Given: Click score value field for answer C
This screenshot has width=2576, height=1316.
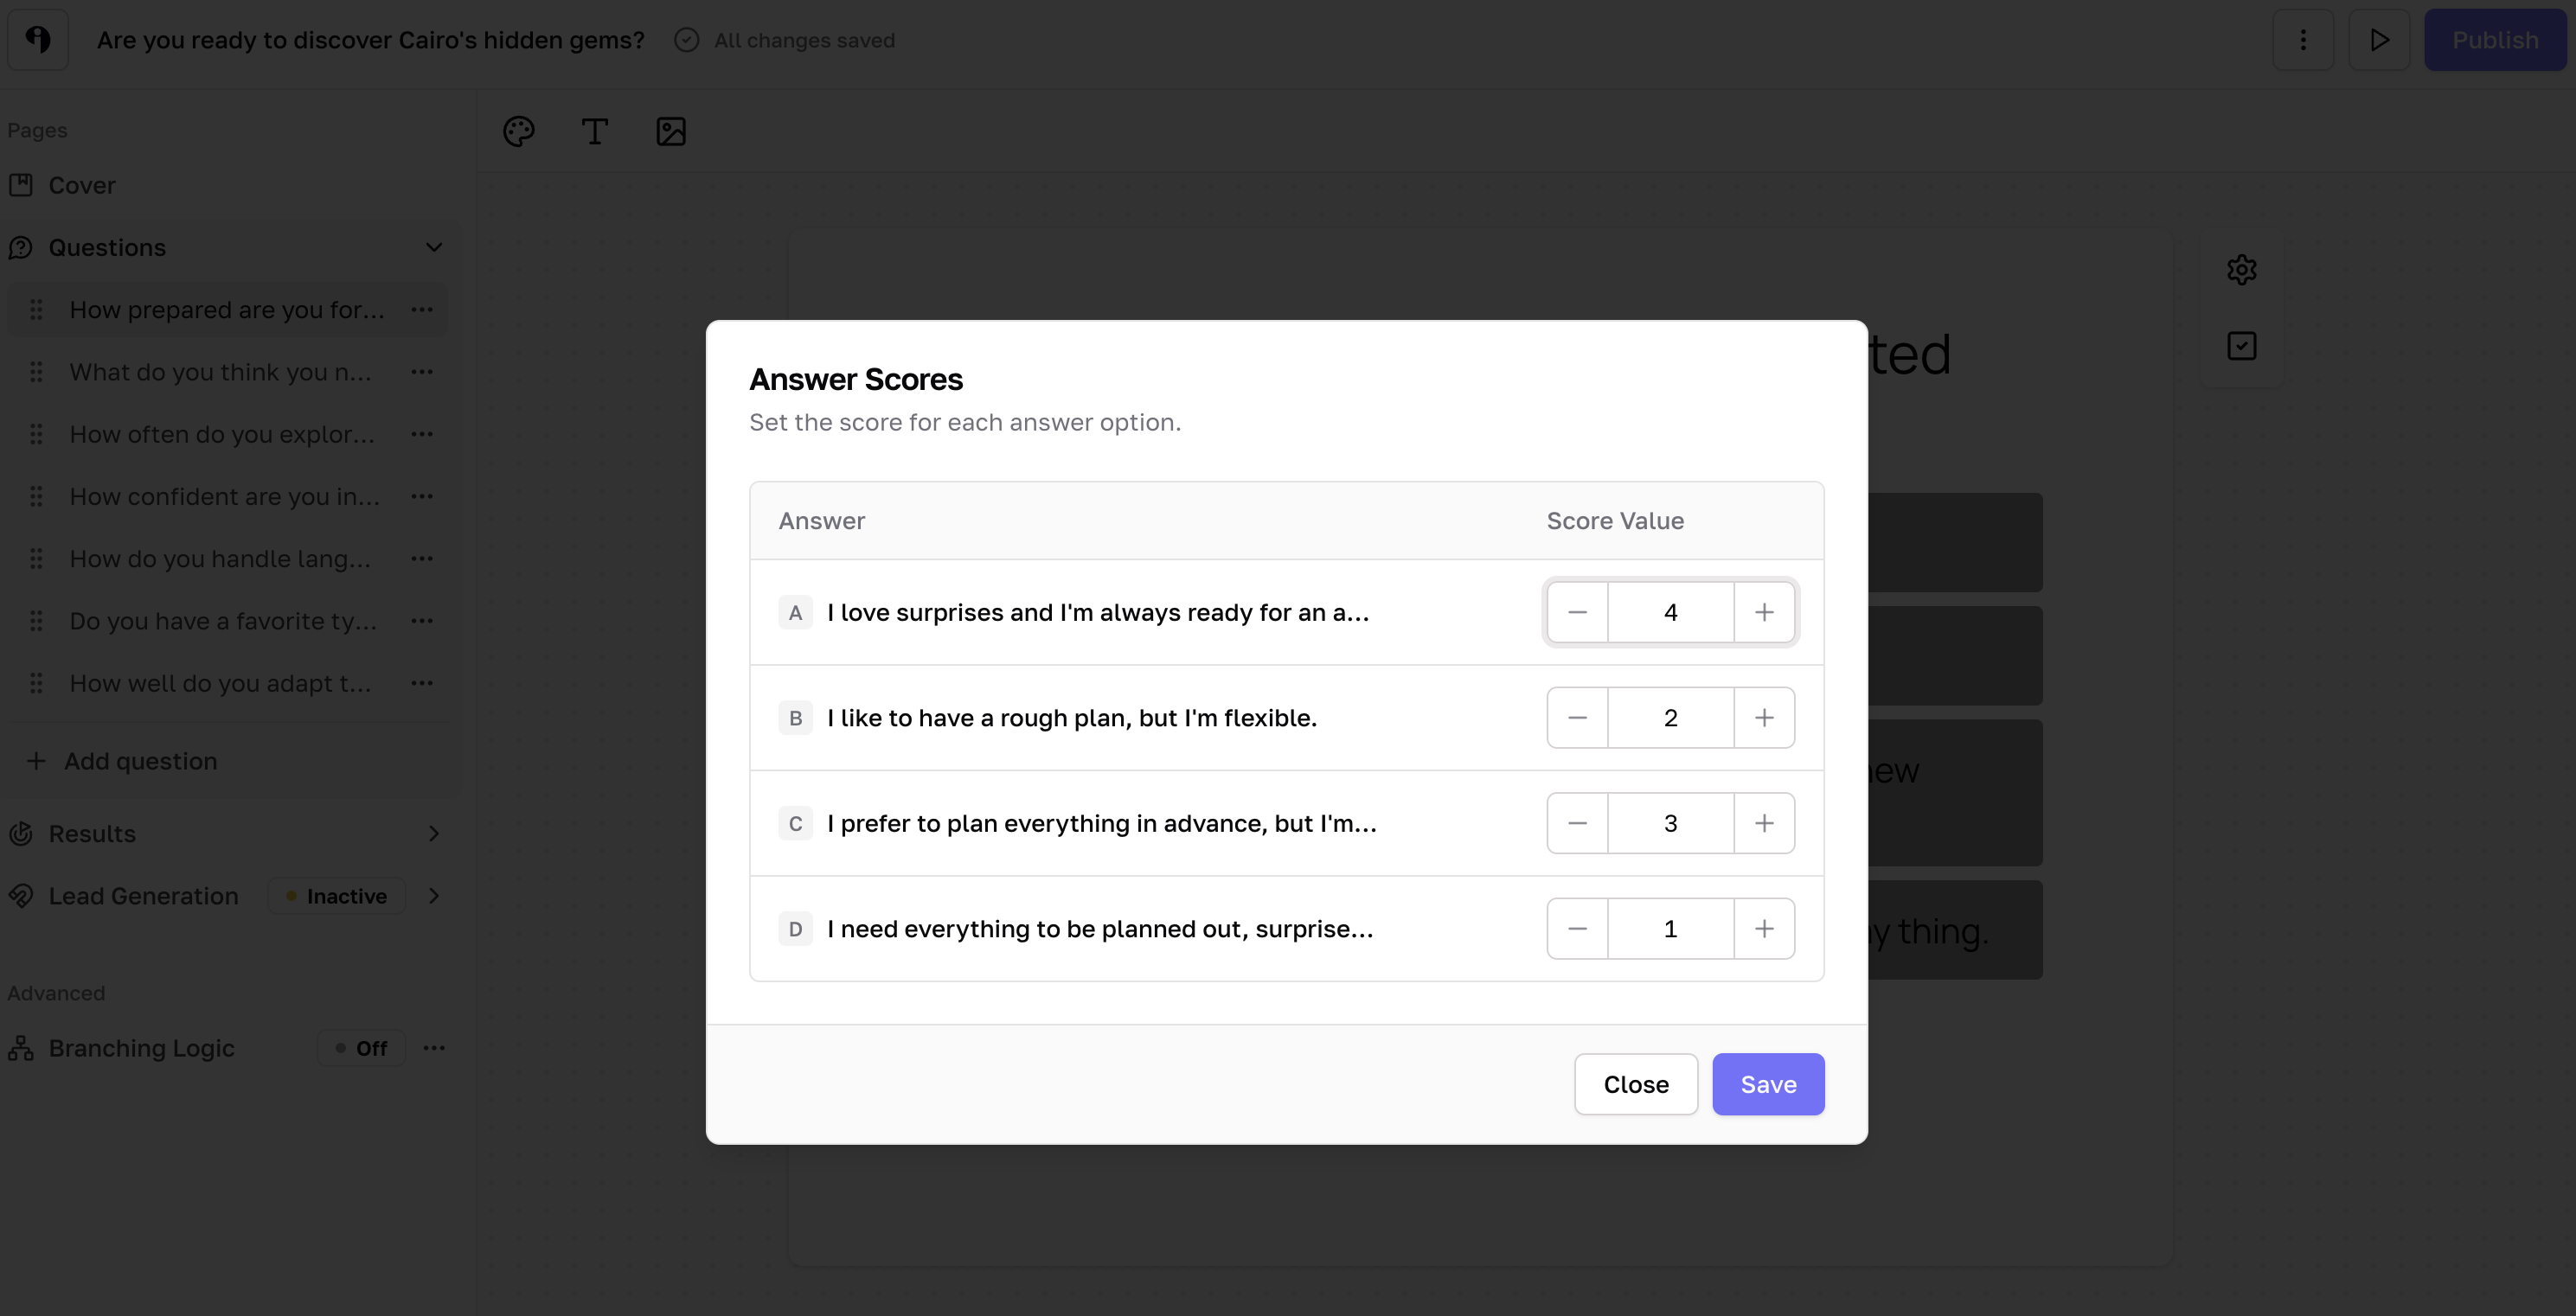Looking at the screenshot, I should pos(1670,823).
